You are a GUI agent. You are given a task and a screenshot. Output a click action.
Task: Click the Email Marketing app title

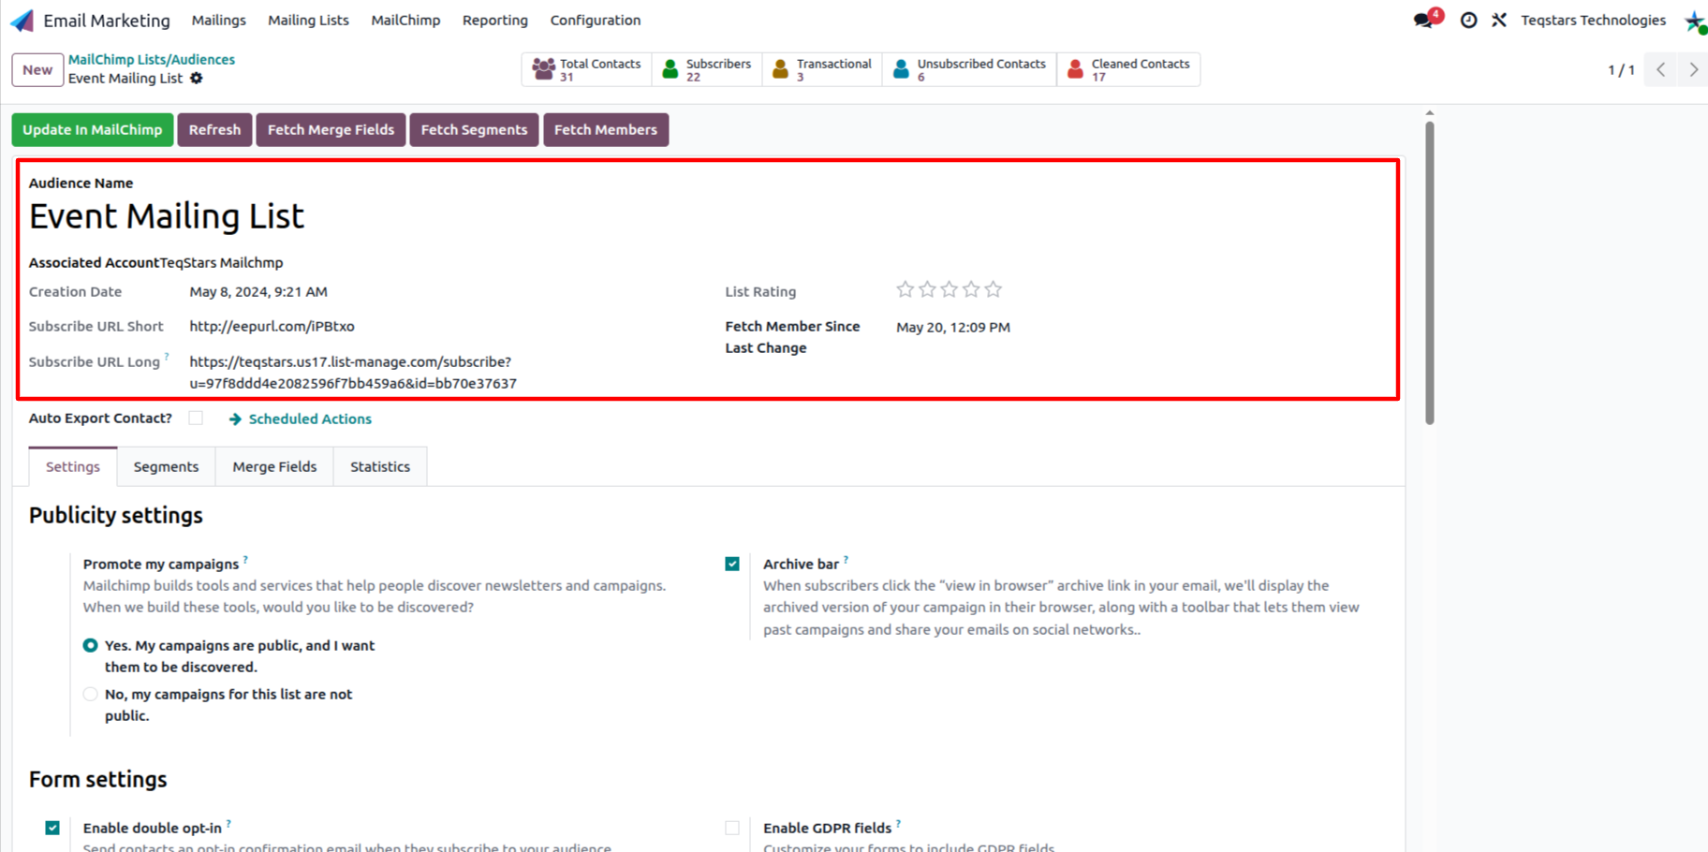point(107,21)
